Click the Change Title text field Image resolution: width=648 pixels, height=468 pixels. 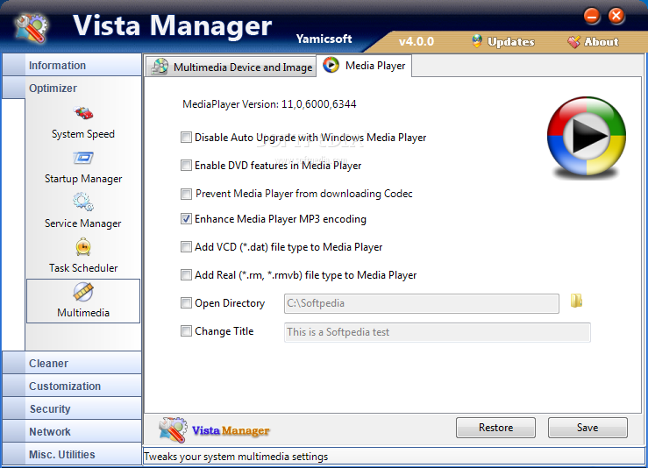[x=438, y=332]
